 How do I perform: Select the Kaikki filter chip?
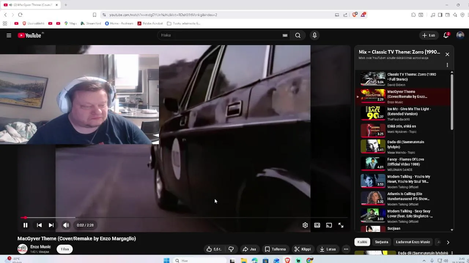(x=362, y=242)
